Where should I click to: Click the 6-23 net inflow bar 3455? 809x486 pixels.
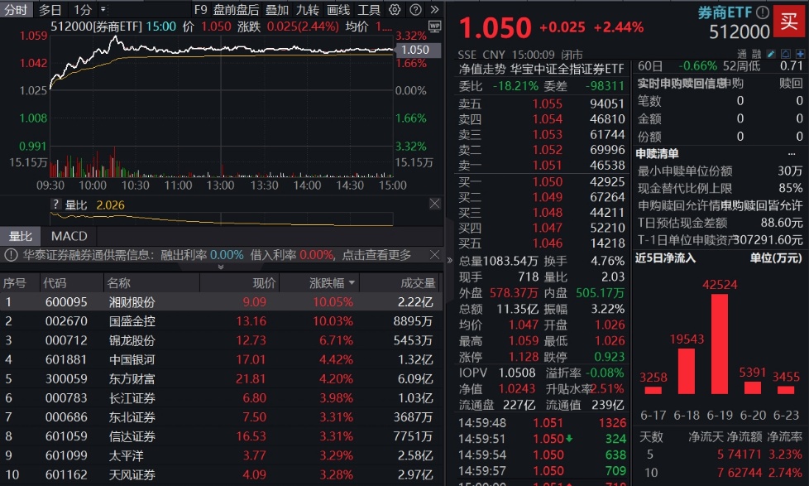786,390
